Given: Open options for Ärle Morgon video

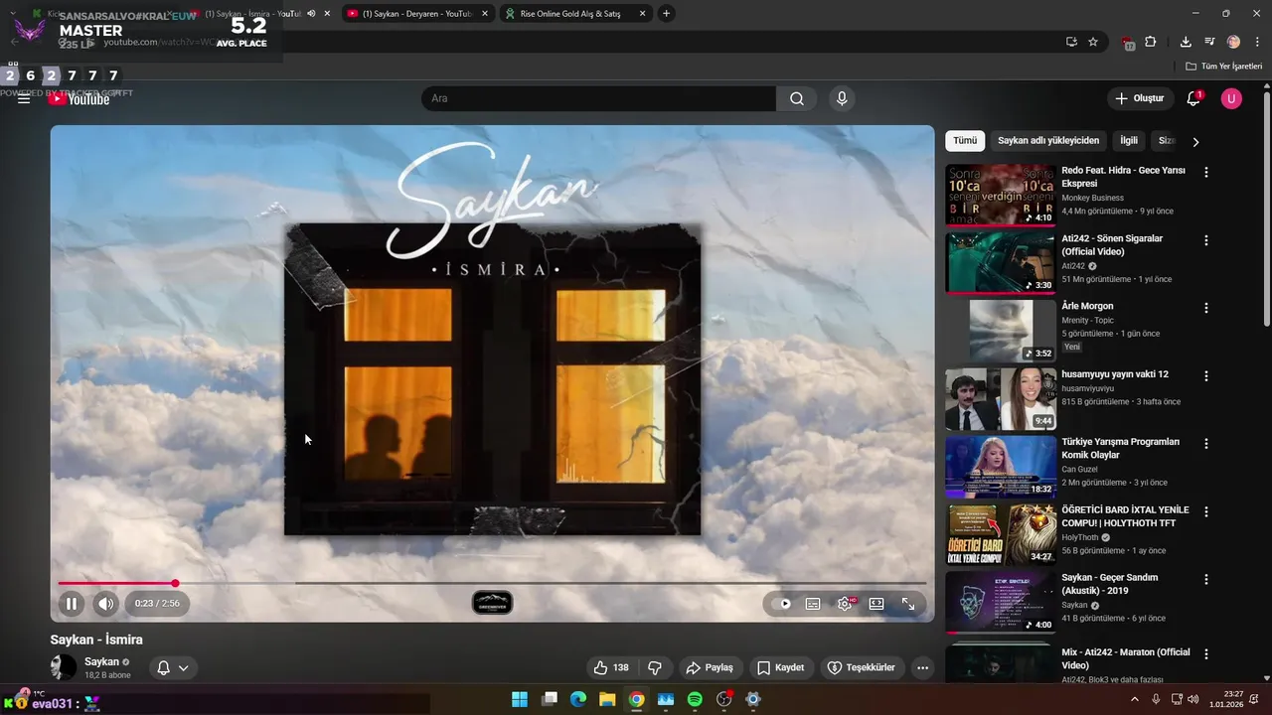Looking at the screenshot, I should (1206, 308).
